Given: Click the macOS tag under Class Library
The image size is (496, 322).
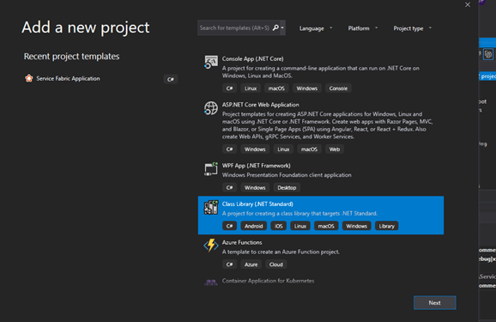Looking at the screenshot, I should (326, 226).
